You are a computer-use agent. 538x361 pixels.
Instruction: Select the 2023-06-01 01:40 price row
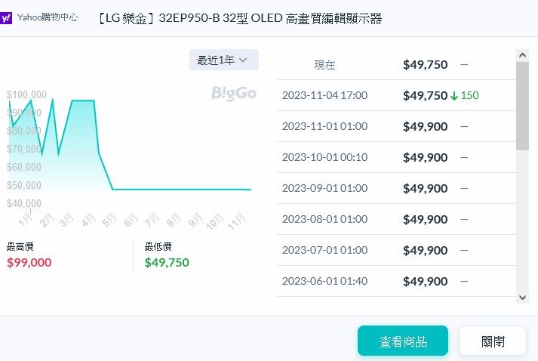[x=396, y=281]
